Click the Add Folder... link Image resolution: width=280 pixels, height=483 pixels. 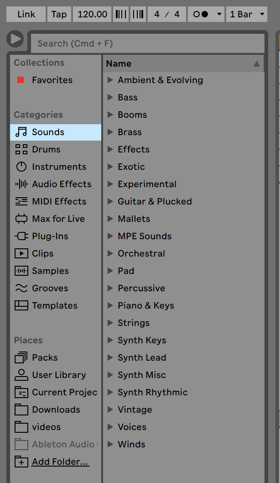point(60,462)
